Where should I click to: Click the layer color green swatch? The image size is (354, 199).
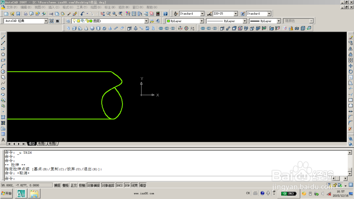[91, 21]
